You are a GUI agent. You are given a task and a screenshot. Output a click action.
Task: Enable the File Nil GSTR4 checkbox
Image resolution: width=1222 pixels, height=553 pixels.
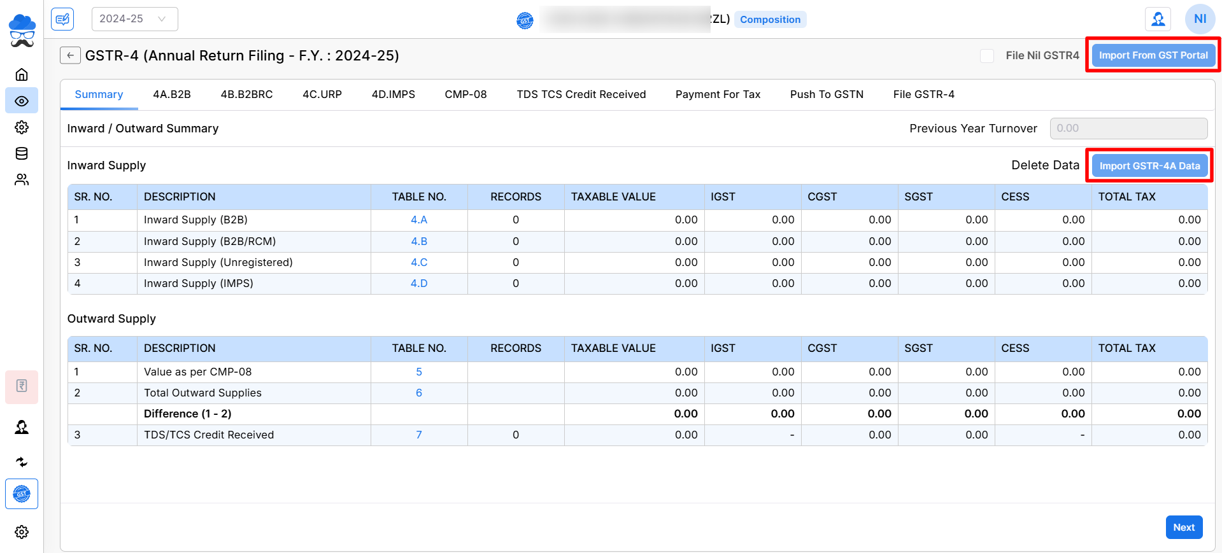987,56
